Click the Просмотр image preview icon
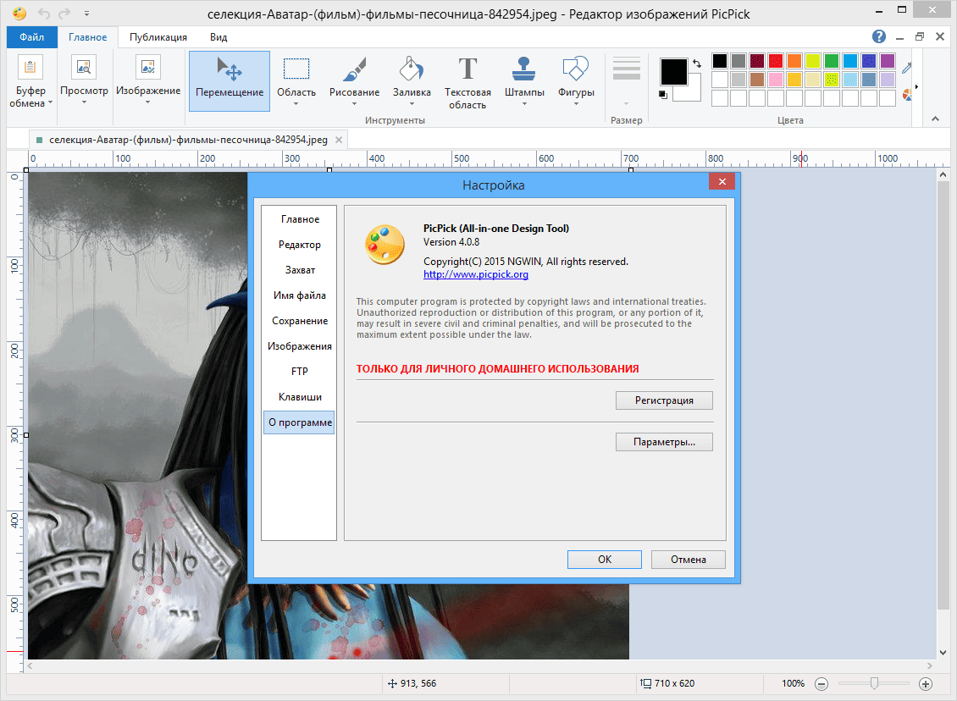This screenshot has height=701, width=957. [x=84, y=67]
